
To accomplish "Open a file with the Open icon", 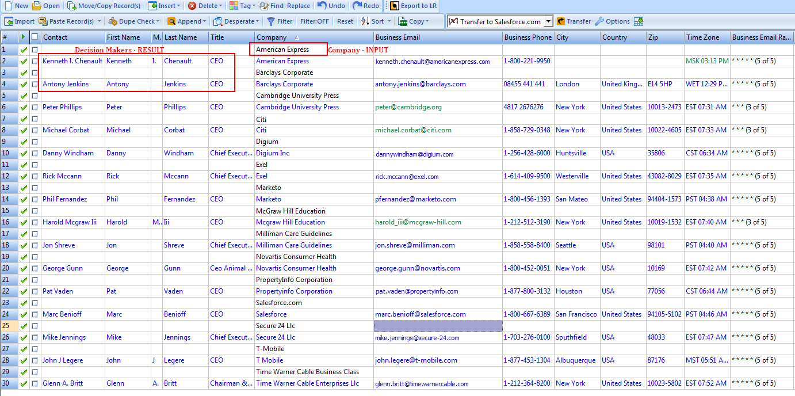I will [x=37, y=6].
